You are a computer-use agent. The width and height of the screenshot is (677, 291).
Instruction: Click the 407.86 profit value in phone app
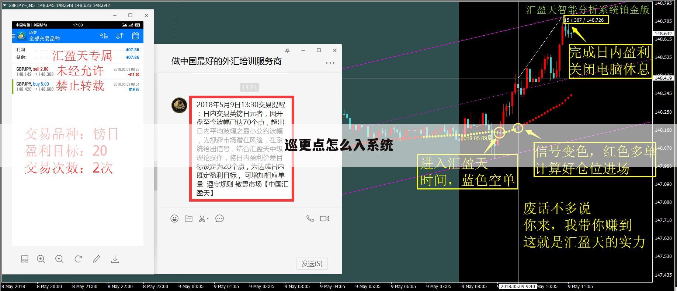(x=132, y=50)
